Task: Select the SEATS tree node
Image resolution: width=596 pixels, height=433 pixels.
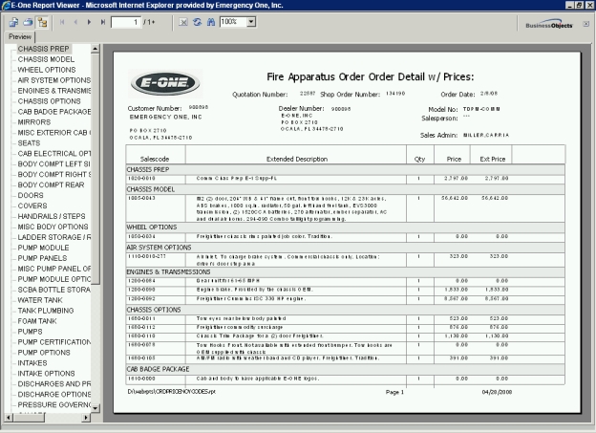Action: (29, 143)
